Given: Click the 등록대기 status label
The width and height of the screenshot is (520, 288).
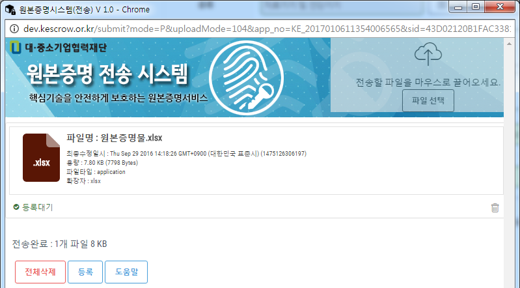Looking at the screenshot, I should tap(38, 207).
